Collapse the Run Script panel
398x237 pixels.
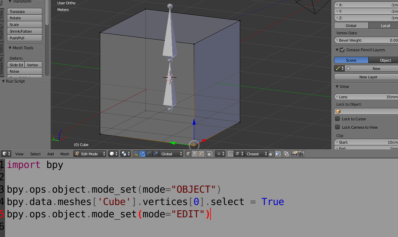click(3, 81)
